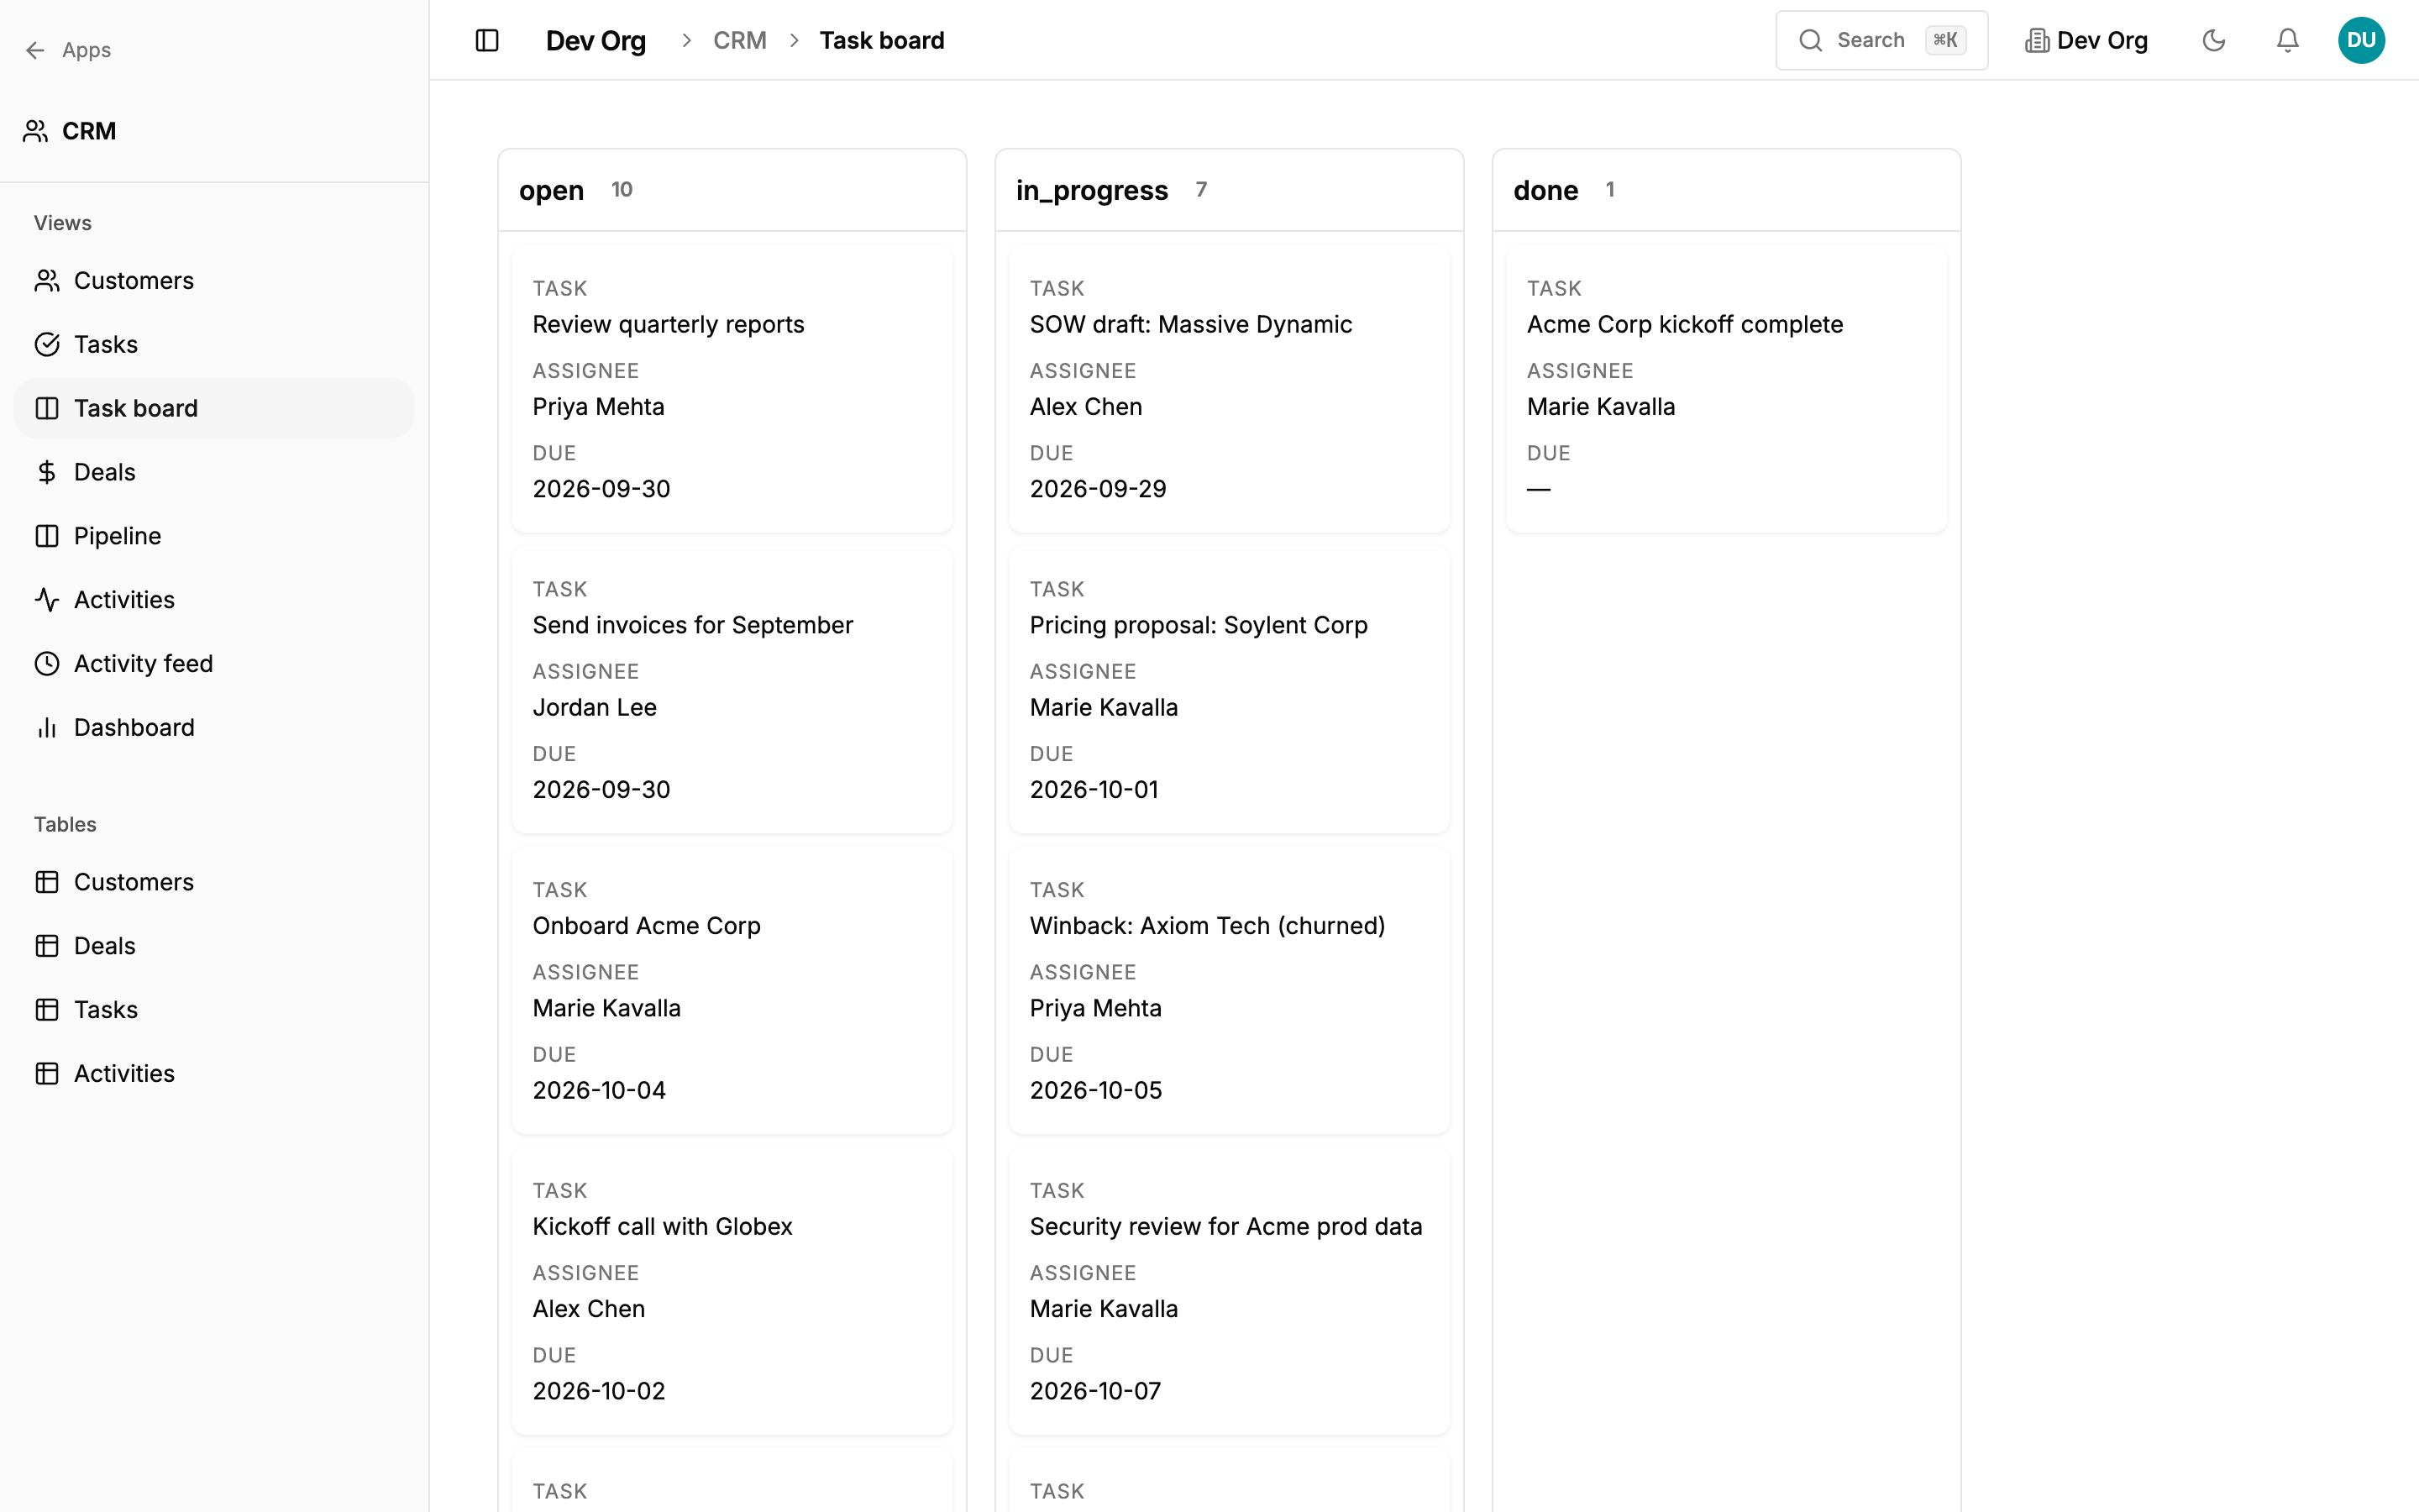The image size is (2419, 1512).
Task: Click the search magnifier icon
Action: (x=1810, y=40)
